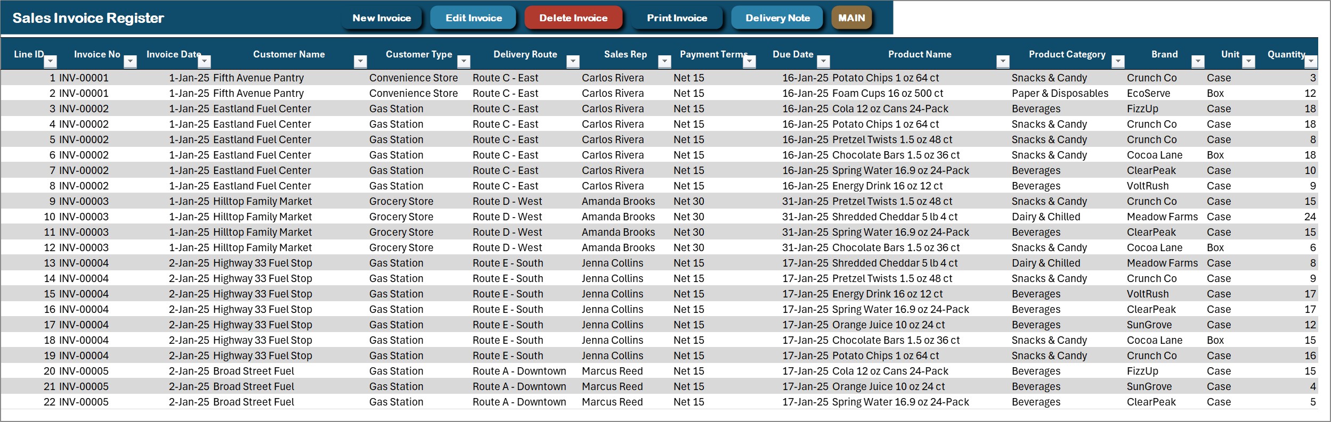Click the New Invoice button
Viewport: 1331px width, 422px height.
tap(382, 18)
